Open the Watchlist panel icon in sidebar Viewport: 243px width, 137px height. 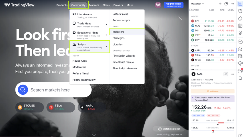click(240, 4)
